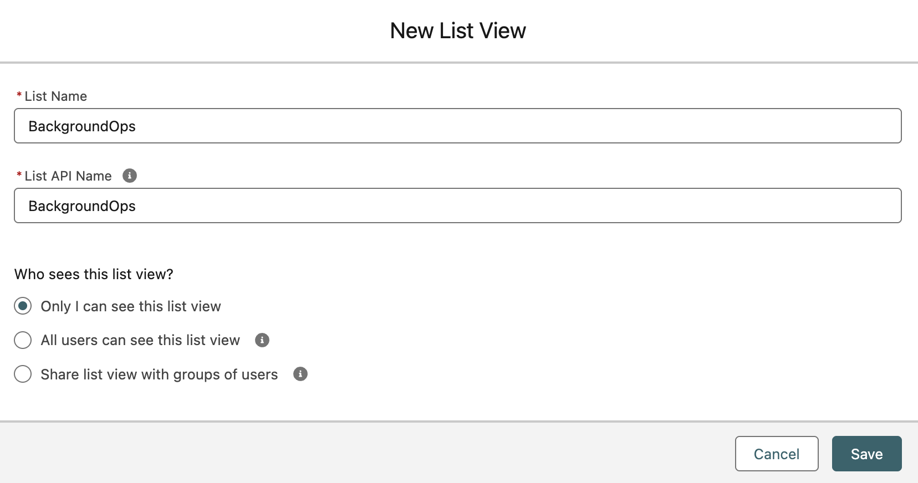Cancel the New List View dialog
Screen dimensions: 918x483
tap(776, 454)
